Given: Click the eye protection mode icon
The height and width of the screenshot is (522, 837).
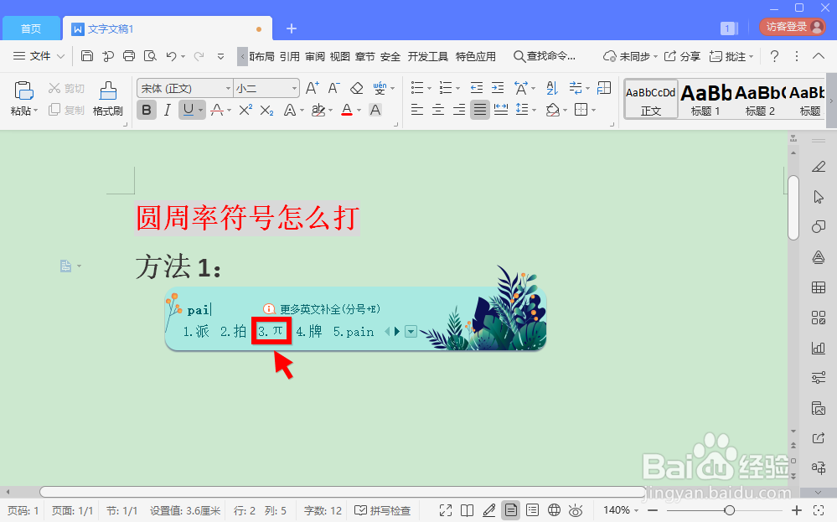Looking at the screenshot, I should pyautogui.click(x=575, y=509).
